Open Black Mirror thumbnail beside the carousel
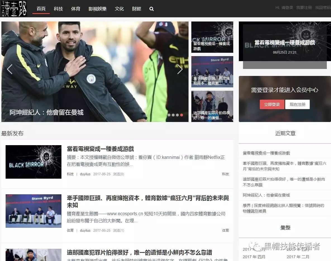 212,37
